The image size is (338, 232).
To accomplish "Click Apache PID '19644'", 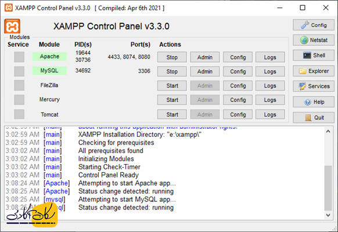I will [83, 53].
